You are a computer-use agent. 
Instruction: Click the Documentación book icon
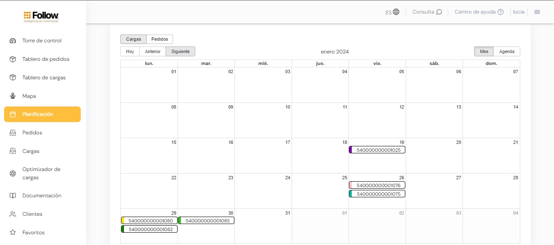[13, 196]
